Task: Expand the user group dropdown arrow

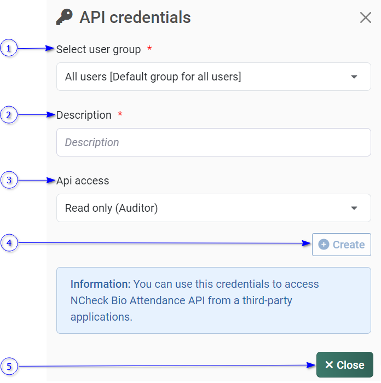Action: (354, 77)
